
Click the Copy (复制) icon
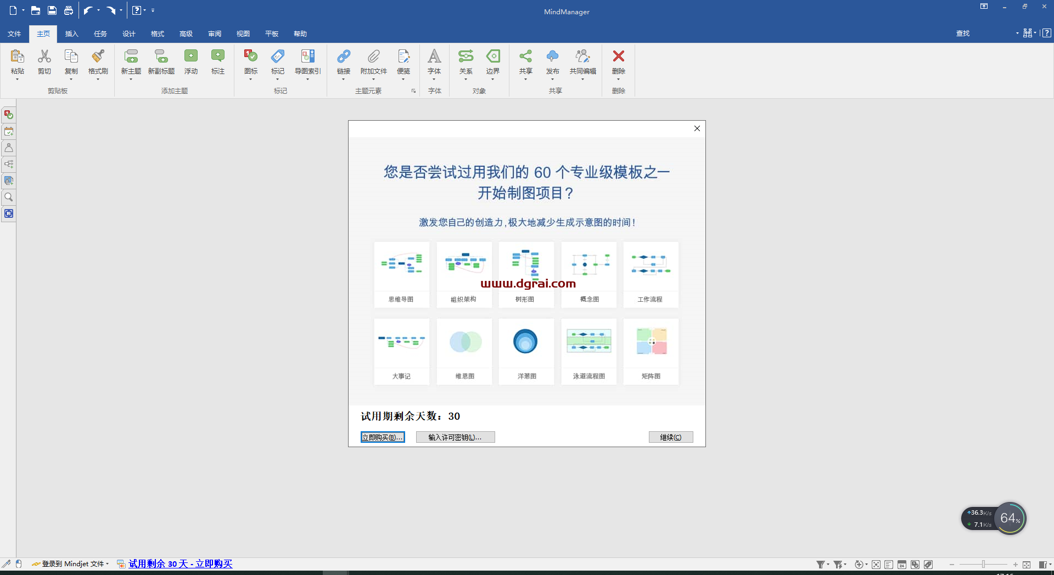pos(71,56)
